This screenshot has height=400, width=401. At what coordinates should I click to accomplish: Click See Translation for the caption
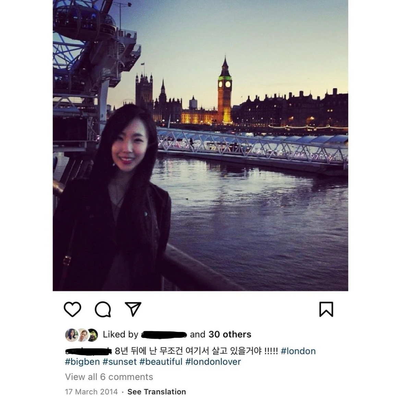[x=157, y=391]
